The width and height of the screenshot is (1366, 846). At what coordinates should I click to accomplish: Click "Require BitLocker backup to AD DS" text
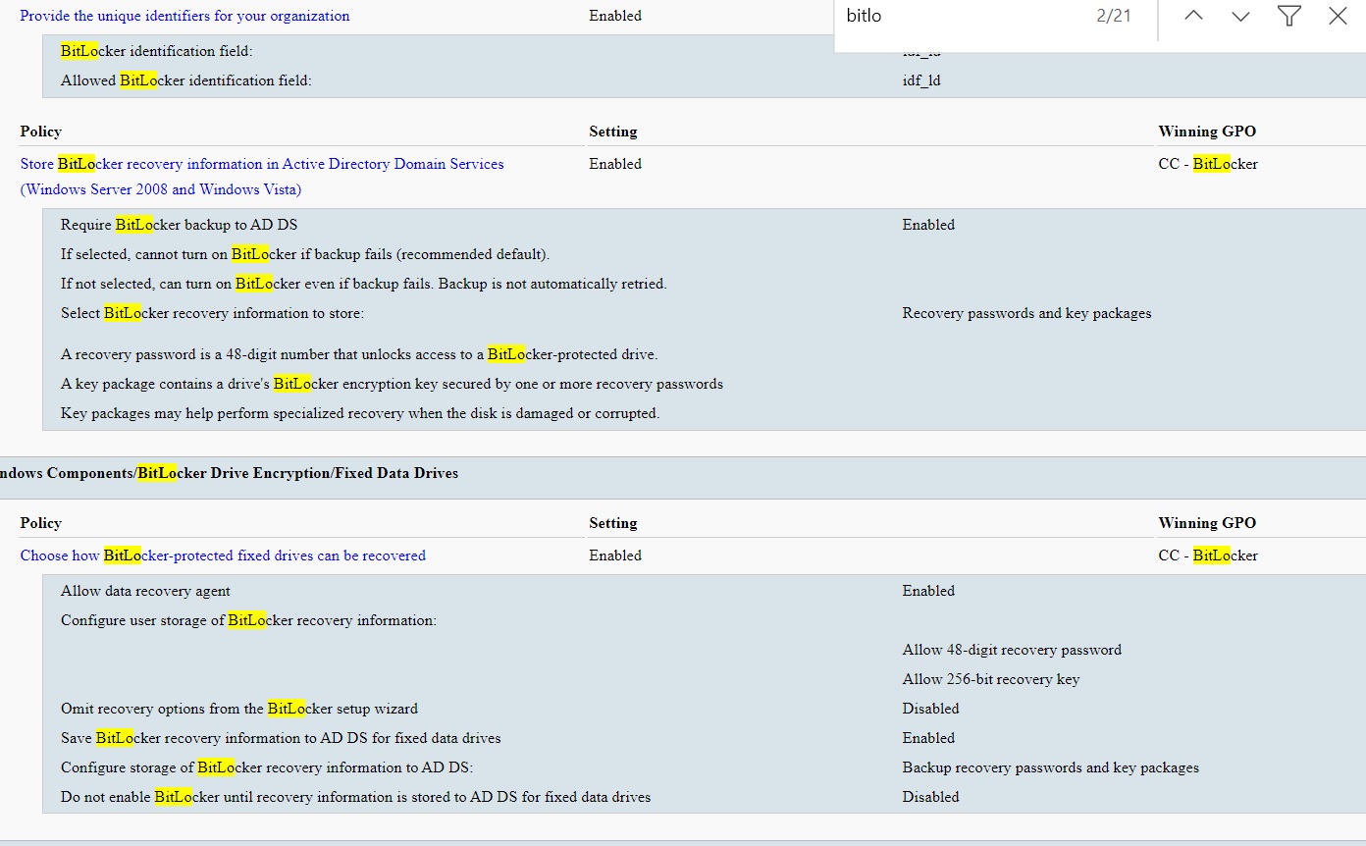pos(179,225)
